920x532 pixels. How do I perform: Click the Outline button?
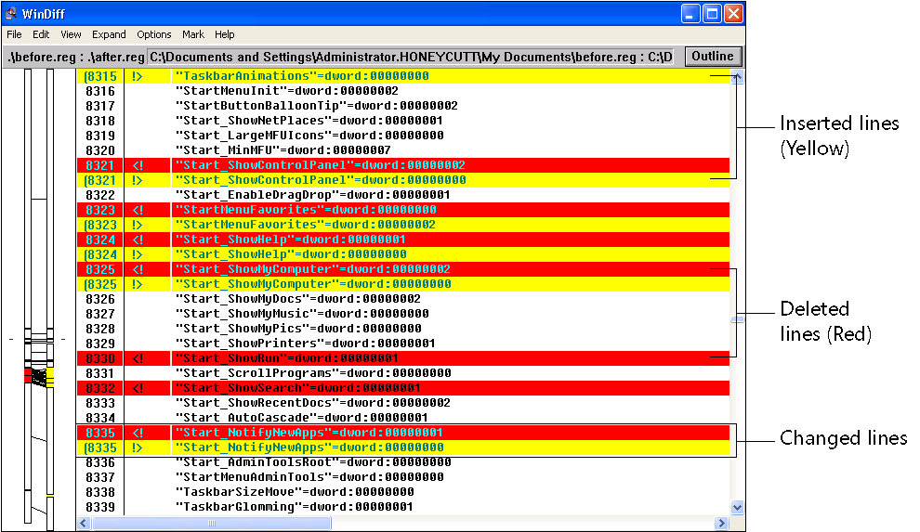(714, 57)
